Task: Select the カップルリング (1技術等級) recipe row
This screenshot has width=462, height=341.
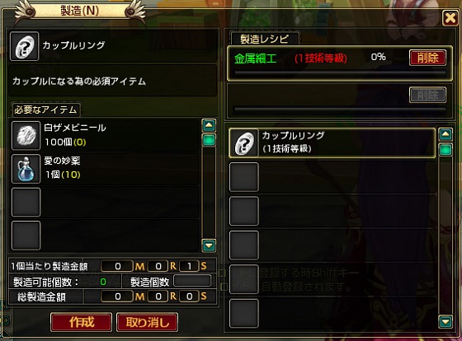Action: 332,143
